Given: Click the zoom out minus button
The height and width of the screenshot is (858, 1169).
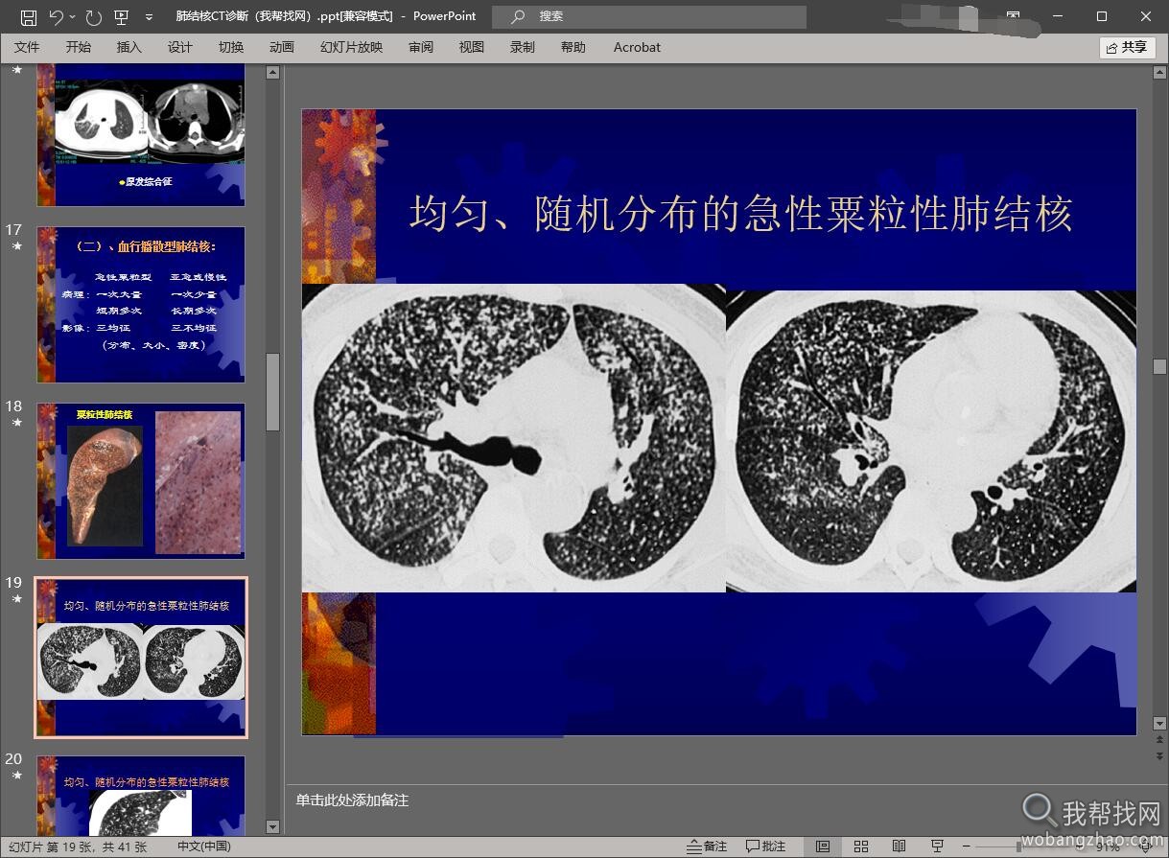Looking at the screenshot, I should tap(966, 846).
